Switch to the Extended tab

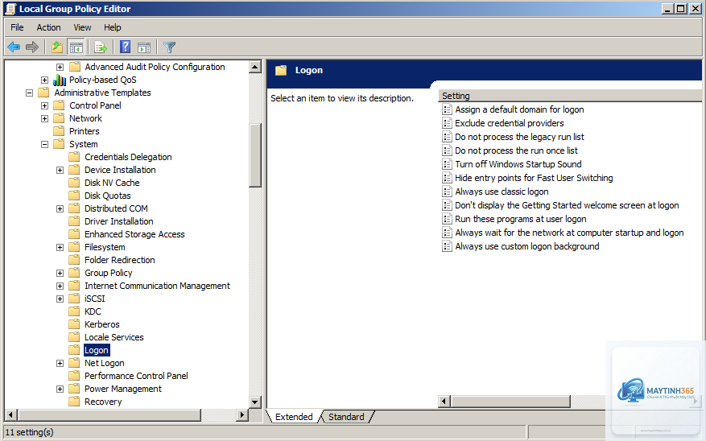point(294,417)
